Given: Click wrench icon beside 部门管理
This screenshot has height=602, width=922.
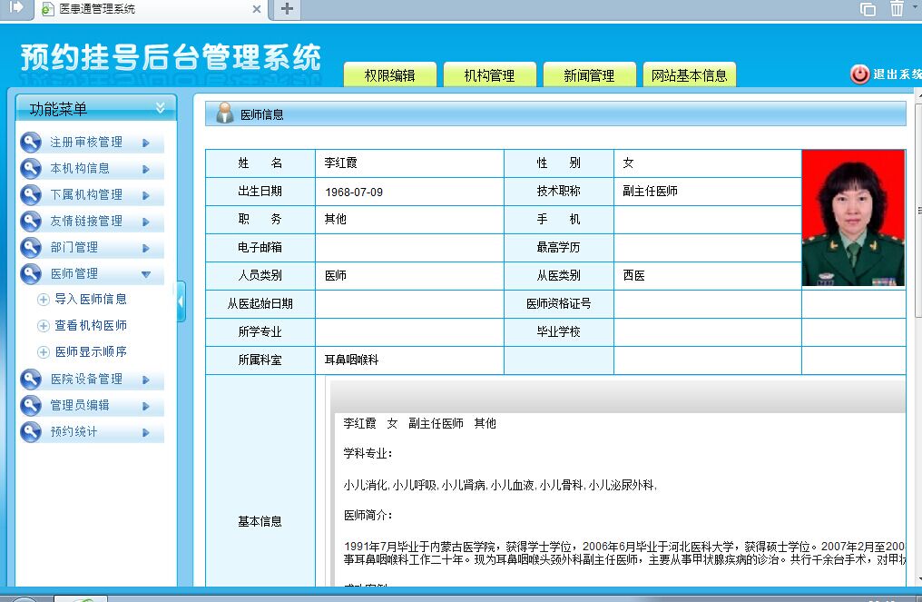Looking at the screenshot, I should [x=31, y=248].
